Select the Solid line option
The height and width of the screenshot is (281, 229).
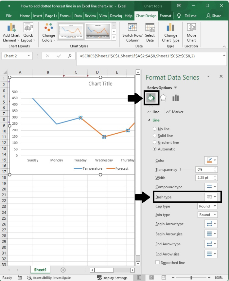[x=163, y=136]
